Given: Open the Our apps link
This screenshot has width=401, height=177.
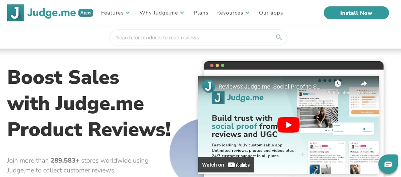Looking at the screenshot, I should click(x=271, y=13).
